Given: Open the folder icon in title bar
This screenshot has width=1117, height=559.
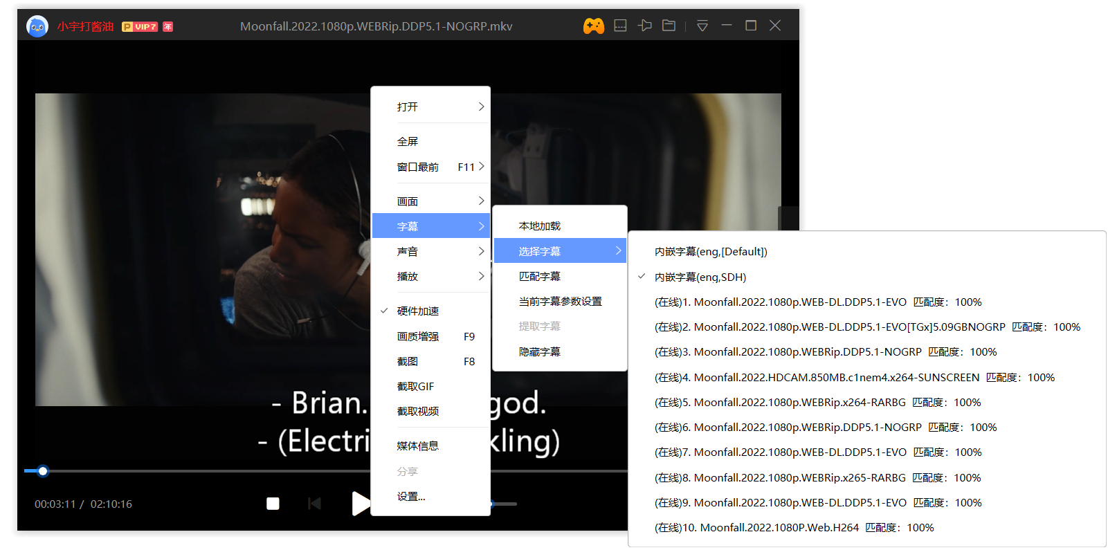Looking at the screenshot, I should click(669, 26).
